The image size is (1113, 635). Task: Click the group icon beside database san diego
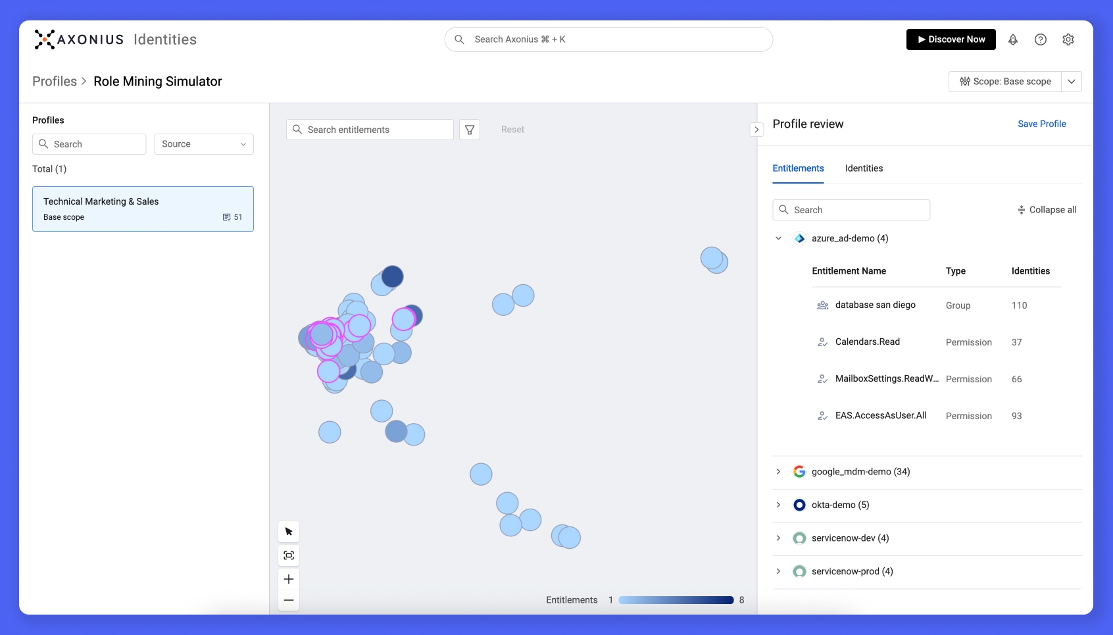822,305
